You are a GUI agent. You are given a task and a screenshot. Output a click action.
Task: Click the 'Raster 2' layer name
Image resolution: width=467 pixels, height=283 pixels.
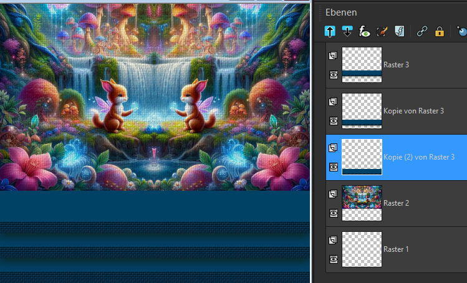[396, 203]
